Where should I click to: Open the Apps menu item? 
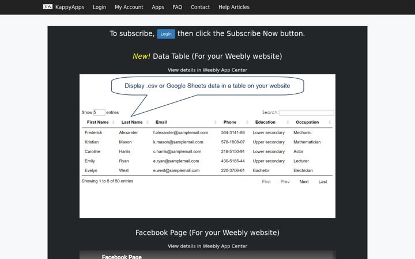[x=158, y=7]
